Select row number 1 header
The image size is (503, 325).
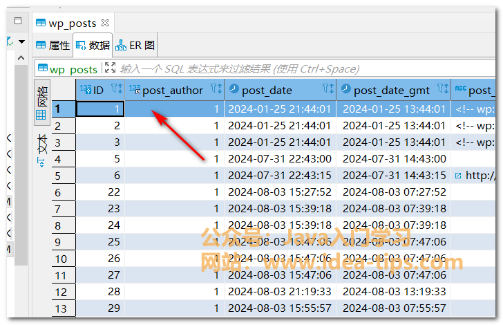pyautogui.click(x=64, y=109)
